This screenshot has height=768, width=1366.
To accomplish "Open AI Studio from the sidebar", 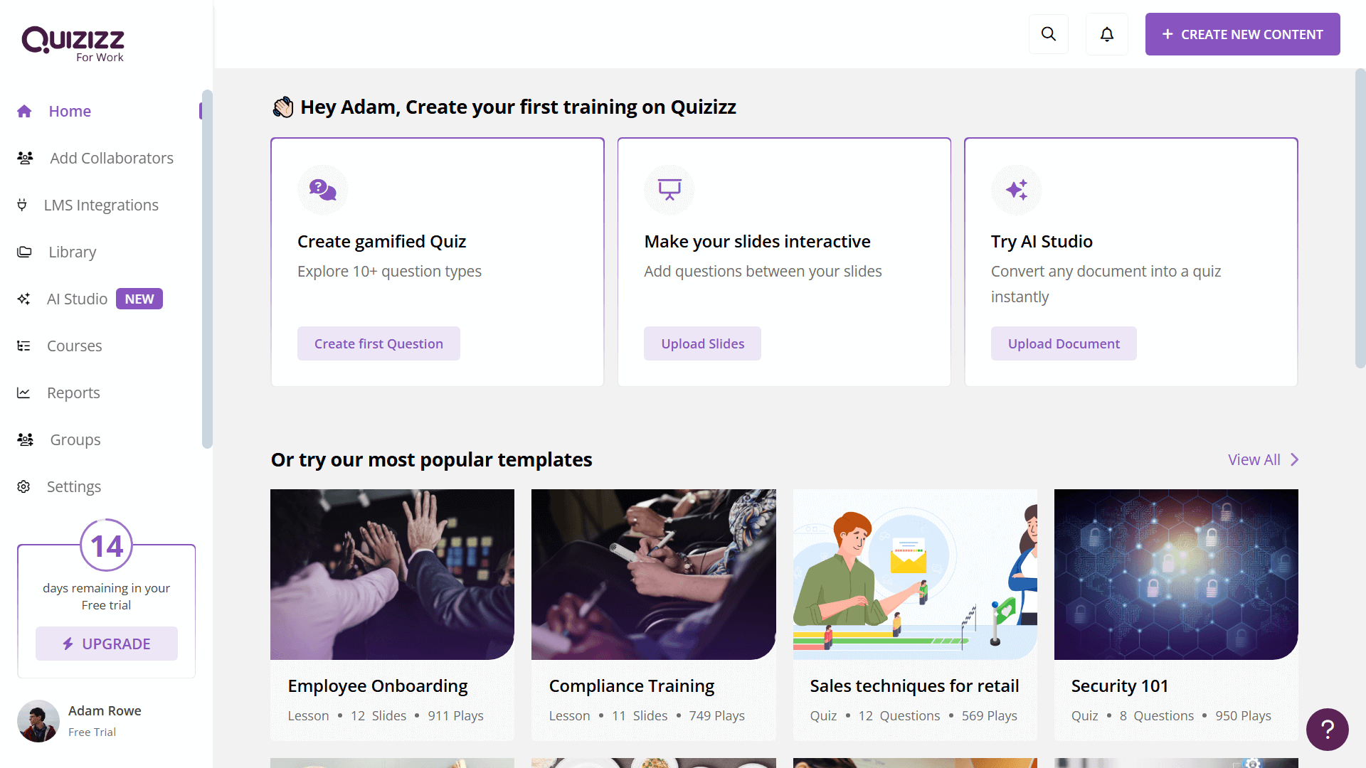I will click(77, 299).
